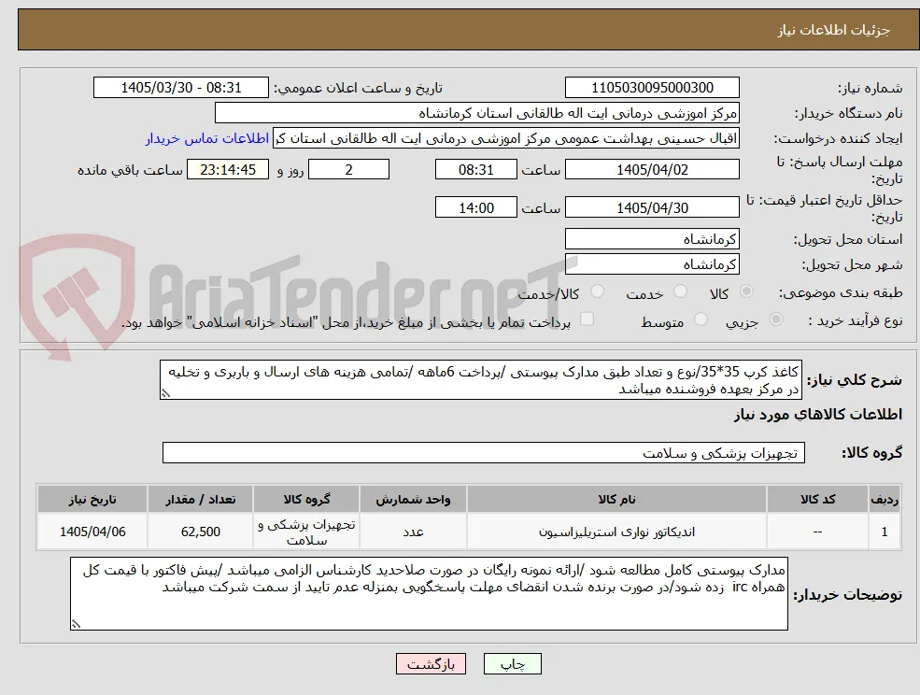
Task: Open the اطلاعات تماس خریدار link
Action: click(x=207, y=138)
